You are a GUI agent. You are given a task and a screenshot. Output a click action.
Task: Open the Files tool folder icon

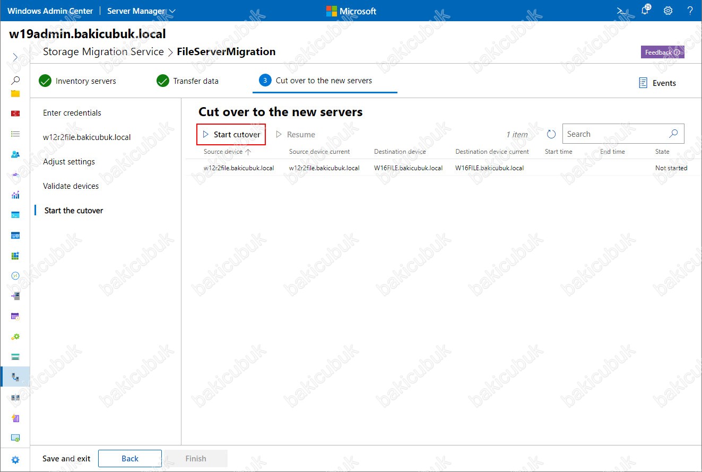pyautogui.click(x=15, y=94)
